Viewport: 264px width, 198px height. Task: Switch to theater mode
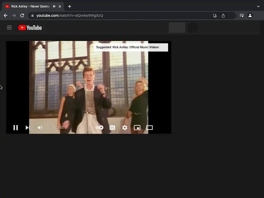click(150, 128)
